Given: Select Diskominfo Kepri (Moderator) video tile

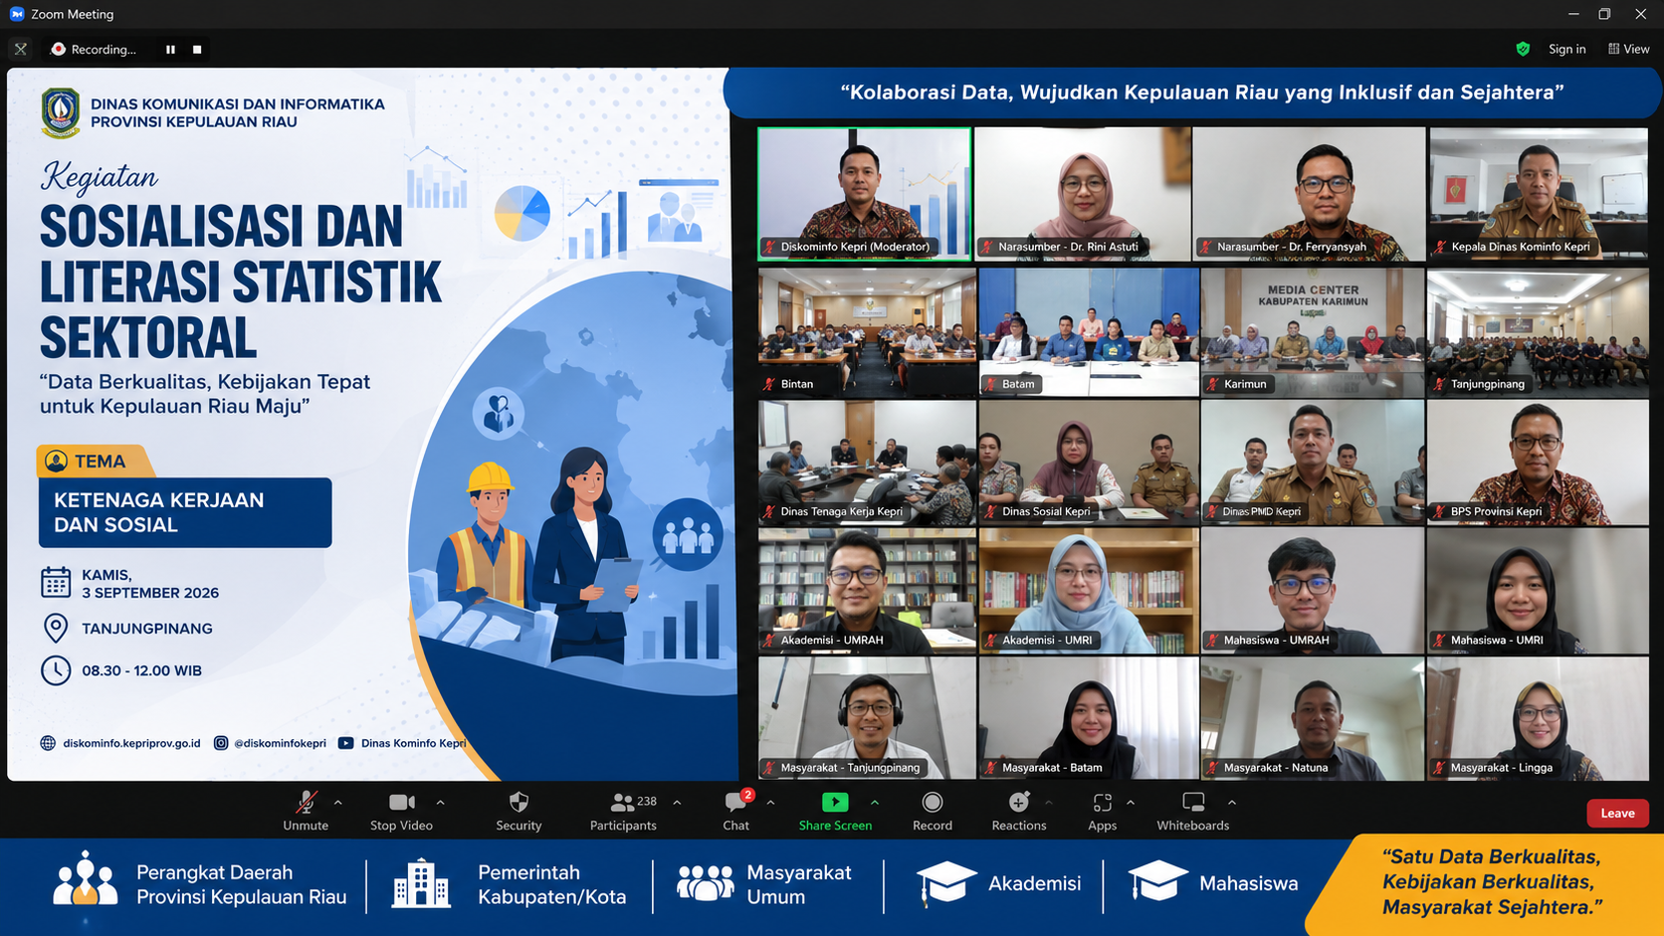Looking at the screenshot, I should pyautogui.click(x=865, y=194).
